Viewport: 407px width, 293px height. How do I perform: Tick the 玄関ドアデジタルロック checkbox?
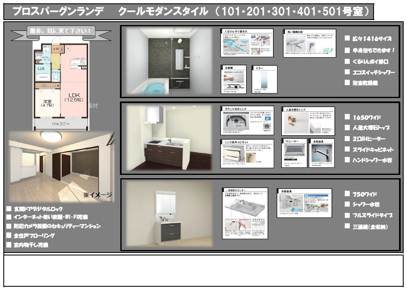coord(9,208)
